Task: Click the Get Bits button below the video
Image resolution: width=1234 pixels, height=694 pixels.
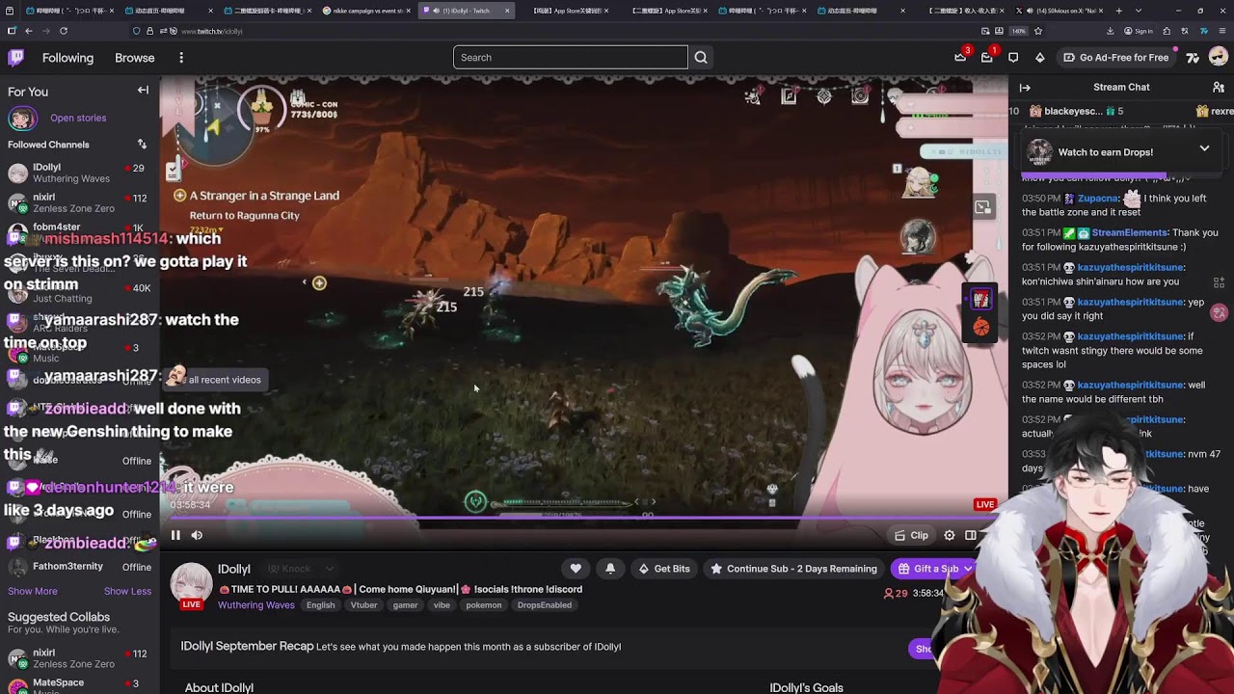Action: pos(664,569)
